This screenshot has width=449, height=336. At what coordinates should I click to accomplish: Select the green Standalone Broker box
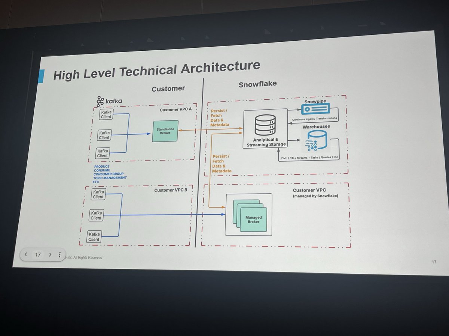click(x=165, y=131)
